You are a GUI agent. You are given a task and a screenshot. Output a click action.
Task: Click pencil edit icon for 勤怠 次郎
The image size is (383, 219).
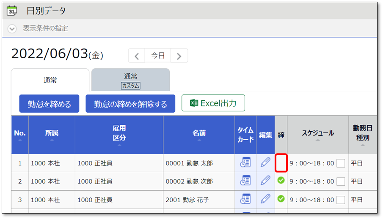[x=265, y=181]
